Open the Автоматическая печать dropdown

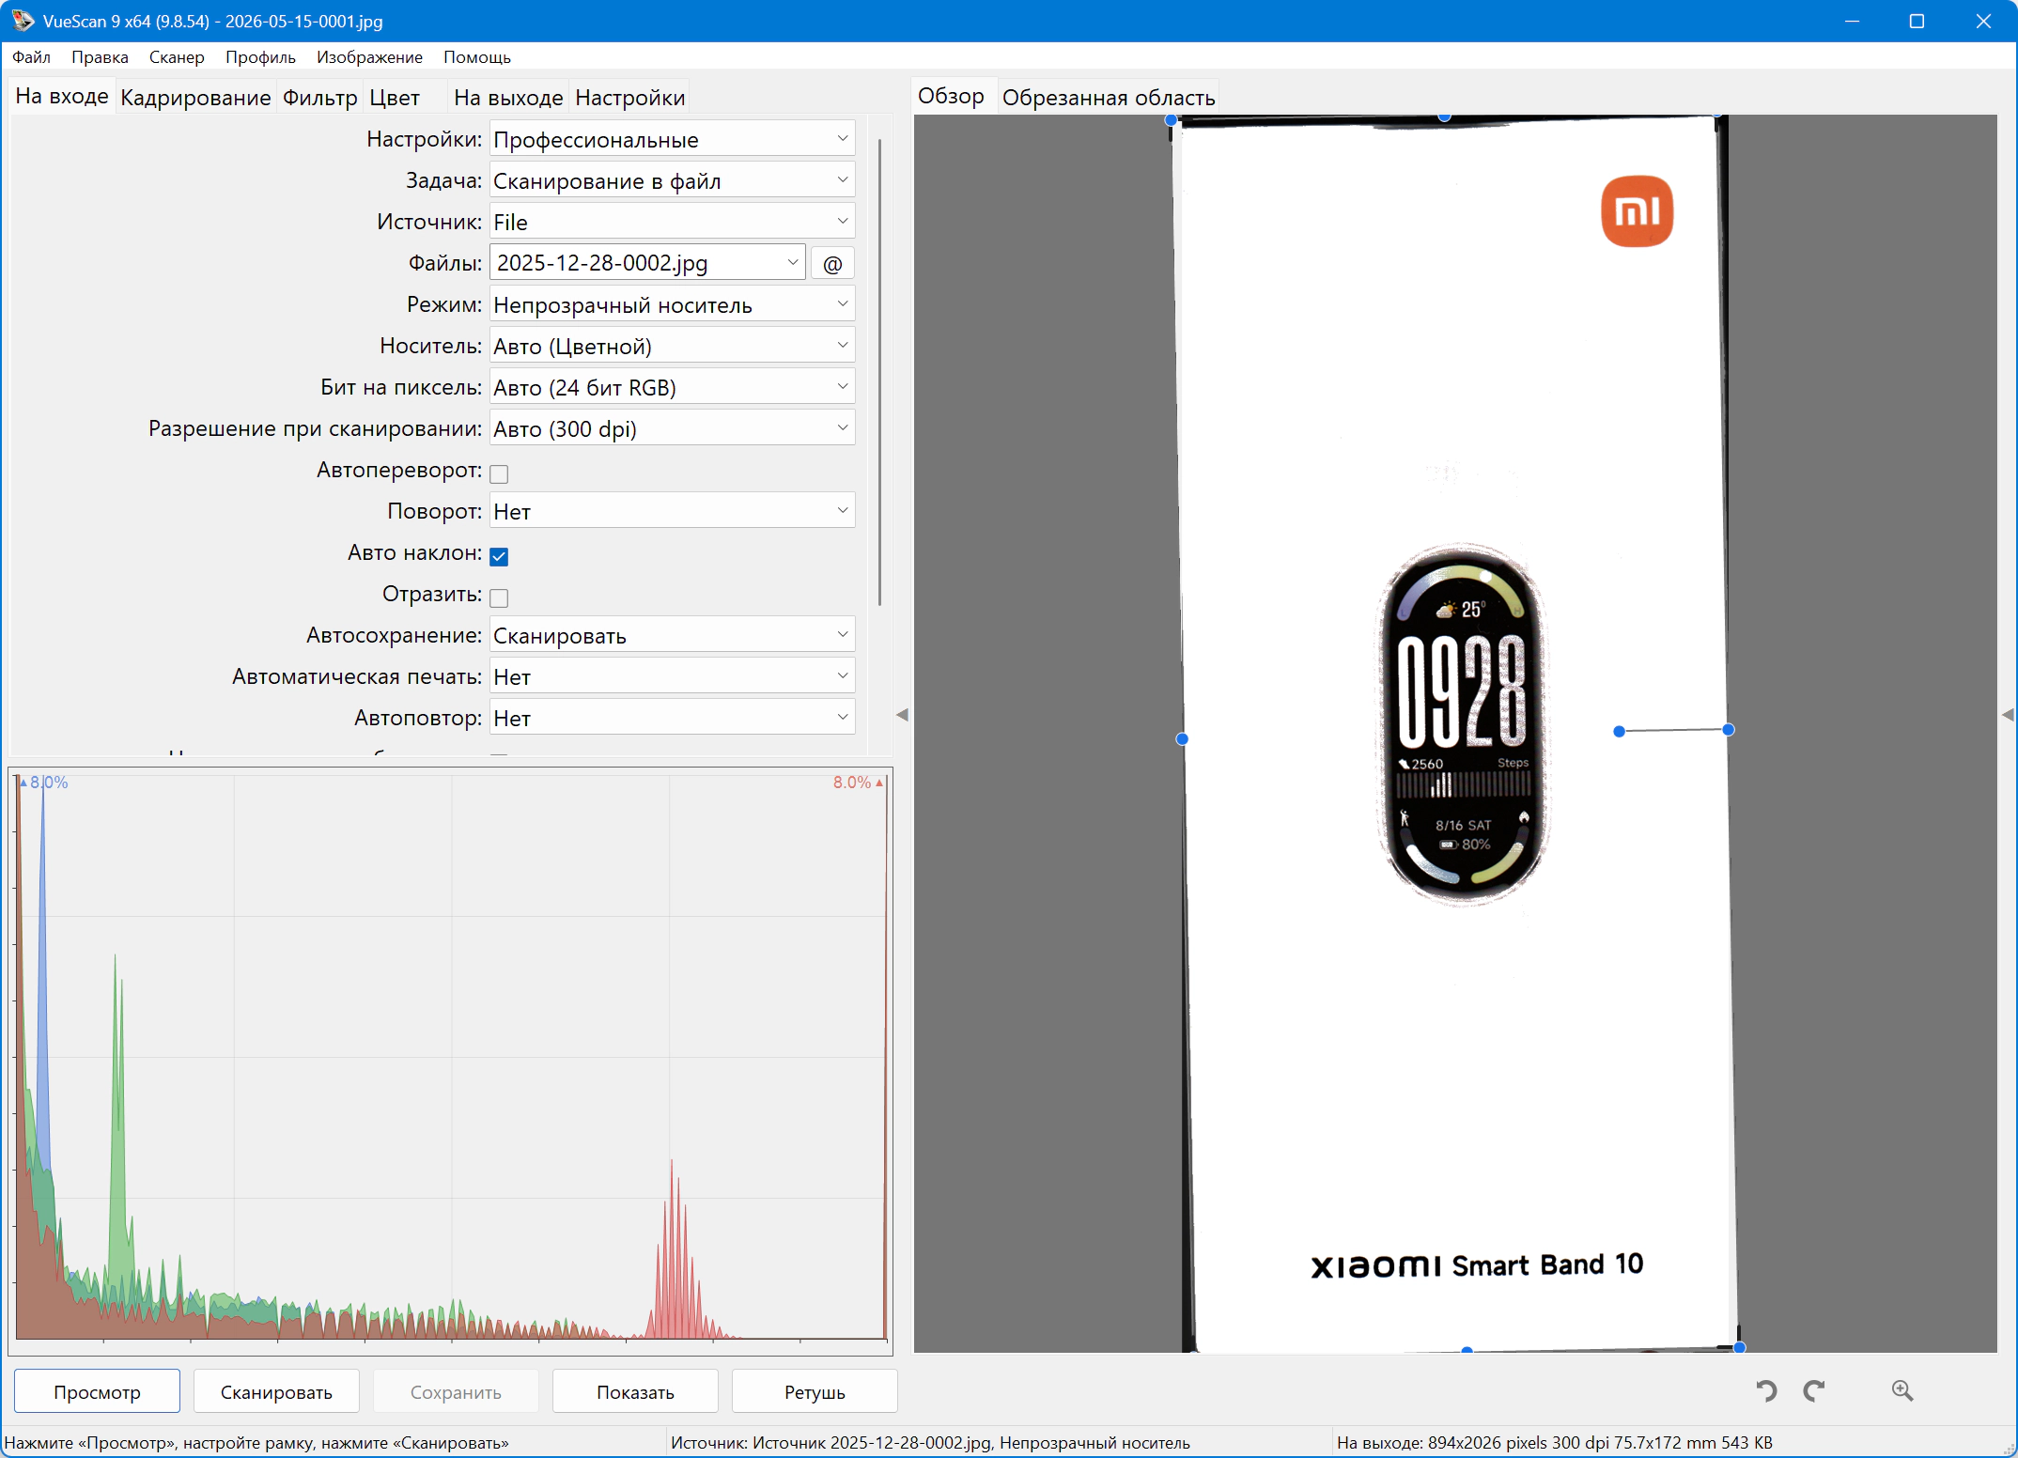coord(672,676)
